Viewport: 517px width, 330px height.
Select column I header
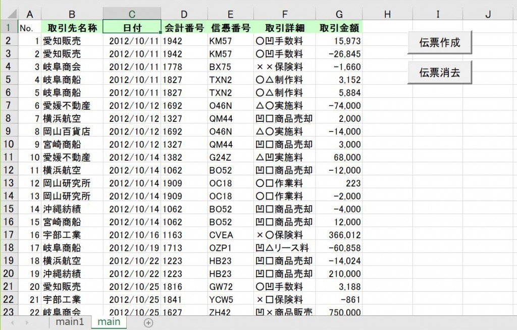coord(437,15)
